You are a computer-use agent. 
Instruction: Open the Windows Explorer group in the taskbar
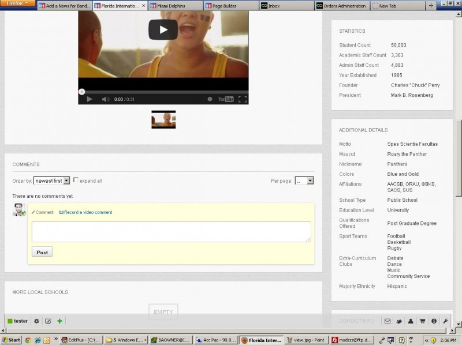click(126, 340)
